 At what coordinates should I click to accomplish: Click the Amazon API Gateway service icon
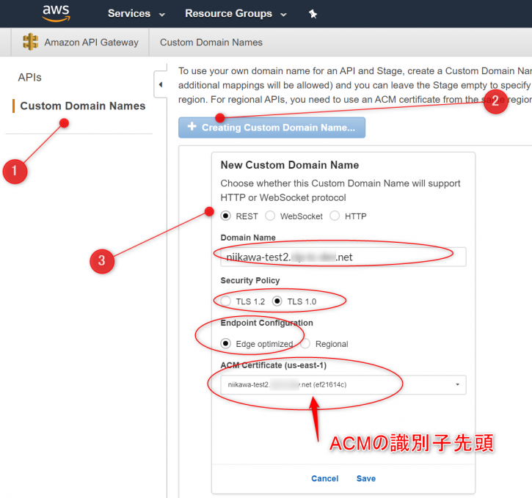pyautogui.click(x=30, y=42)
